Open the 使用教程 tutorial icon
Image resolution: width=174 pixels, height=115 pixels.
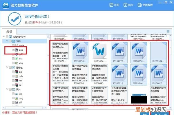tap(139, 5)
